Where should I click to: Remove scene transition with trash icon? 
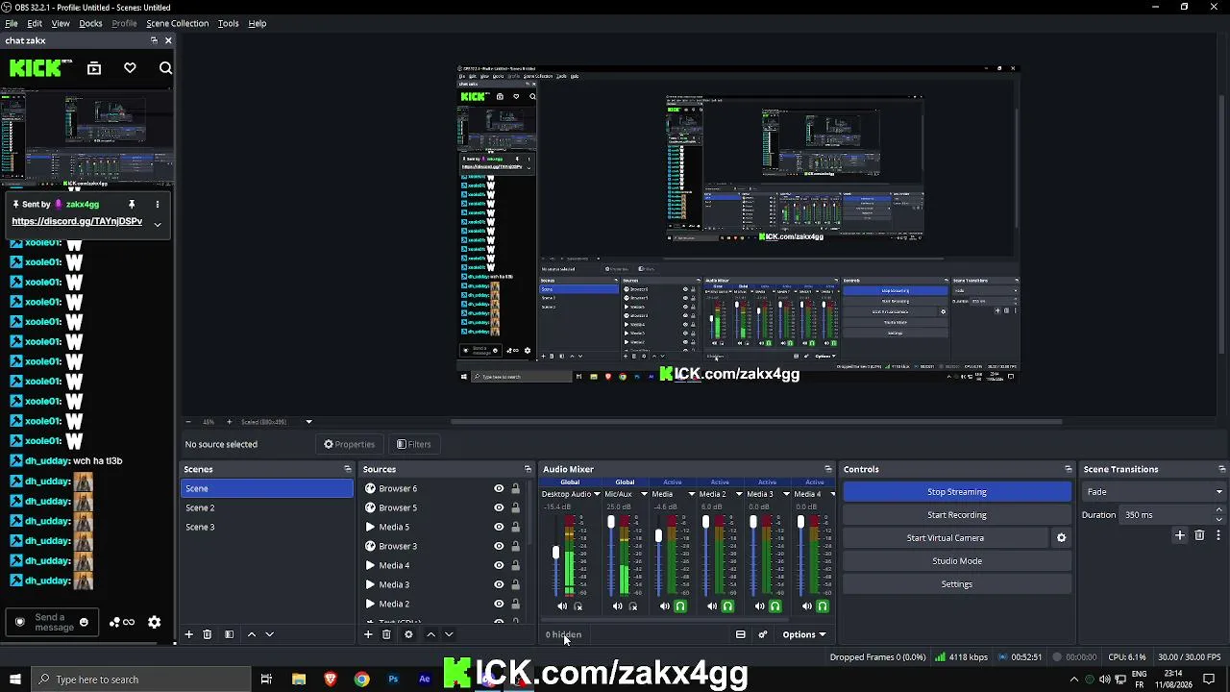point(1199,535)
